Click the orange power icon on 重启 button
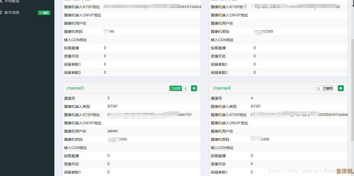354x176 pixels. pyautogui.click(x=41, y=12)
